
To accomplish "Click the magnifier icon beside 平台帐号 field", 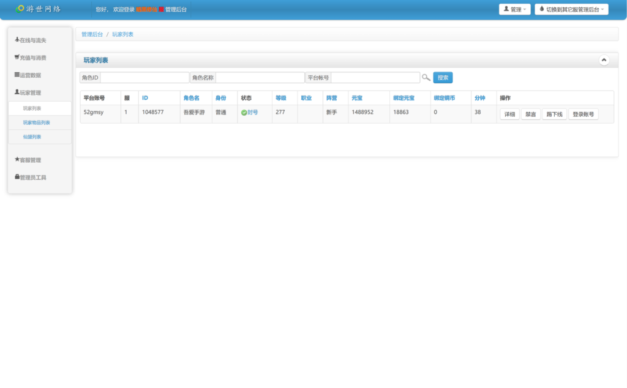I will [426, 78].
